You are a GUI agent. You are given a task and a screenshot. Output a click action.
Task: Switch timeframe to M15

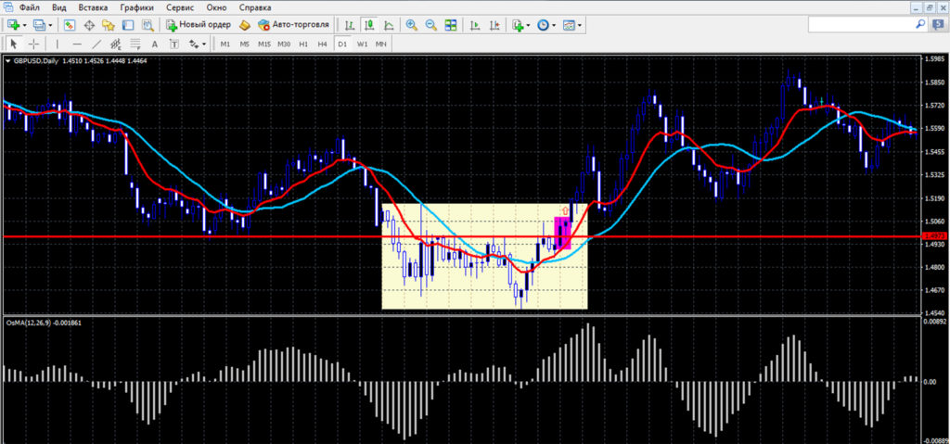click(x=264, y=44)
